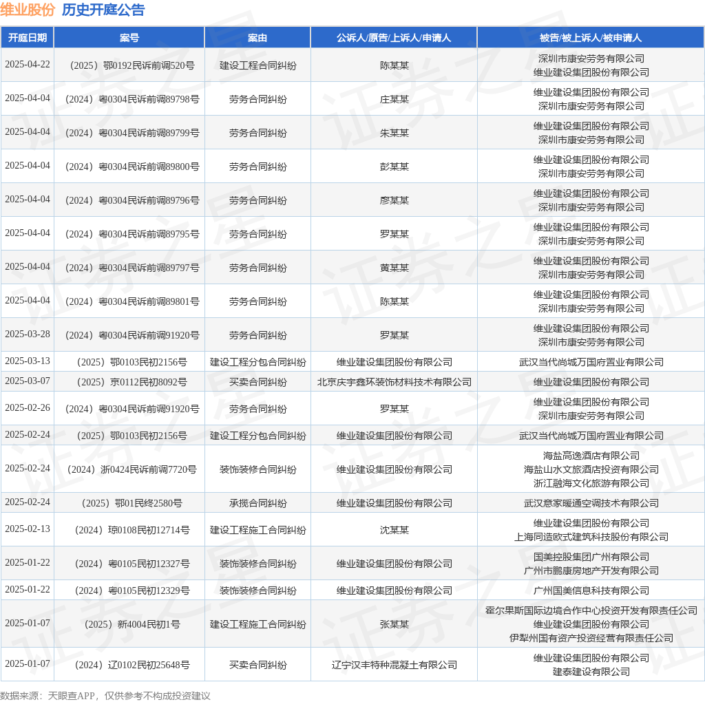The height and width of the screenshot is (702, 705).
Task: Click the 维业股份 title text
Action: tap(28, 10)
